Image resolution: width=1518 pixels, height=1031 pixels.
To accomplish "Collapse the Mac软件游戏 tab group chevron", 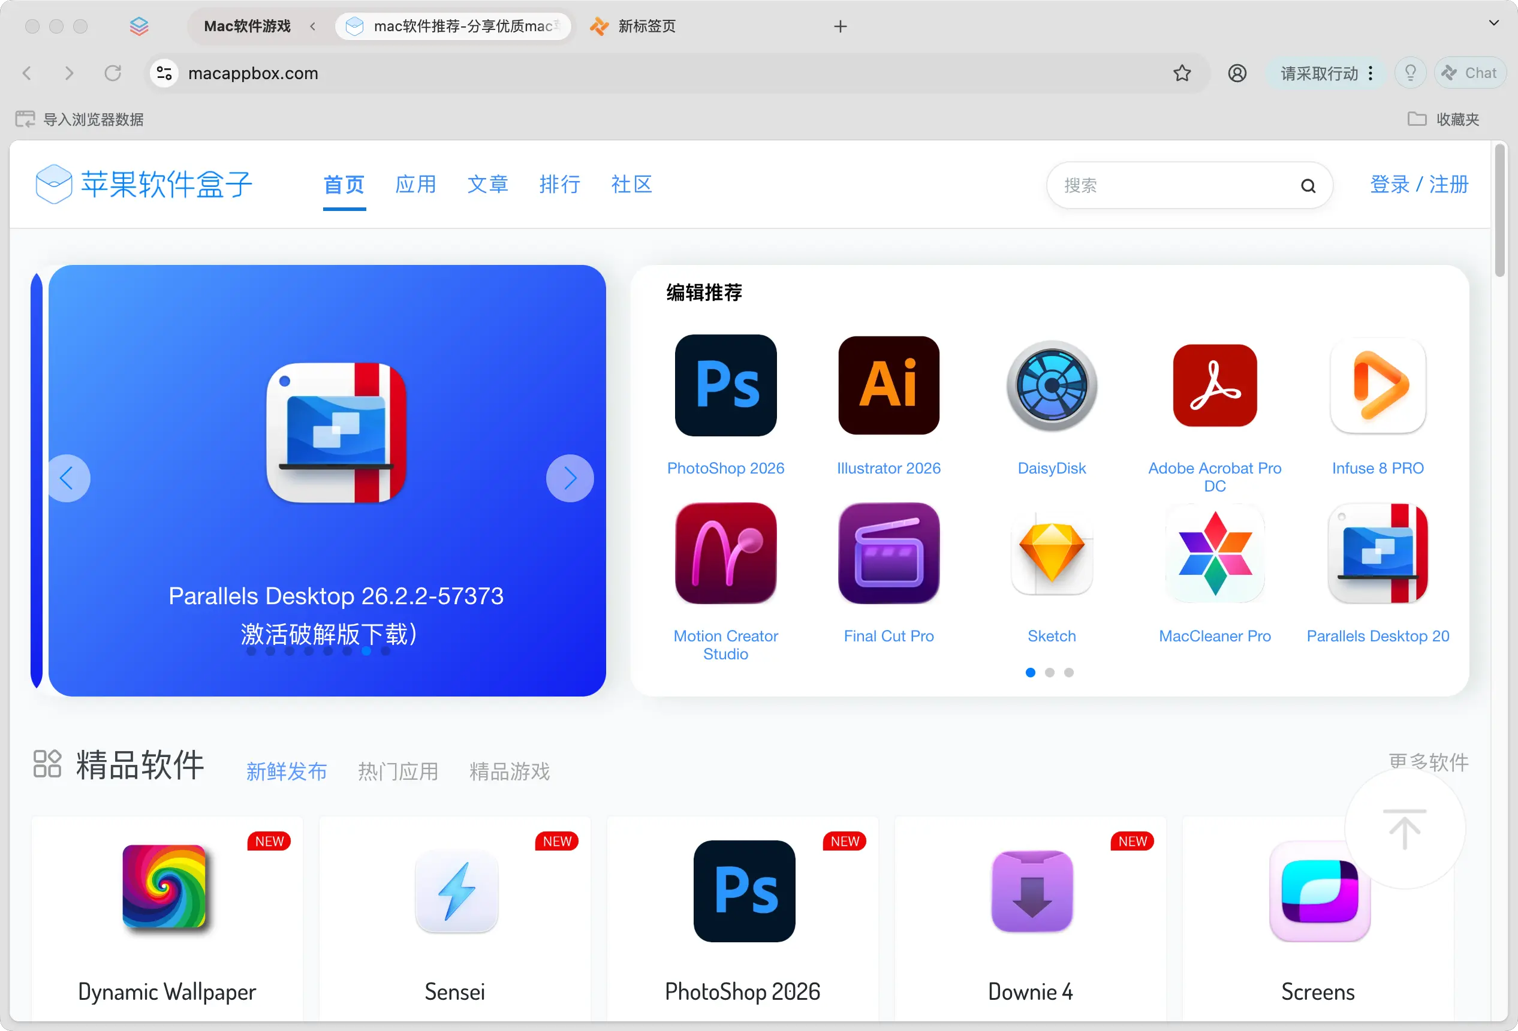I will 312,26.
